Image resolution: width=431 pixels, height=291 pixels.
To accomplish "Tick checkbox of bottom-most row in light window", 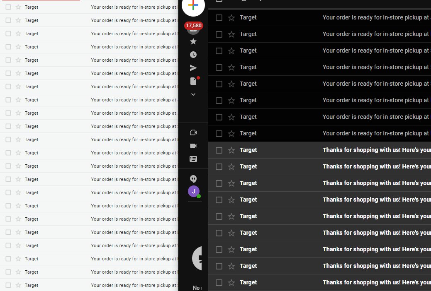I will click(9, 285).
